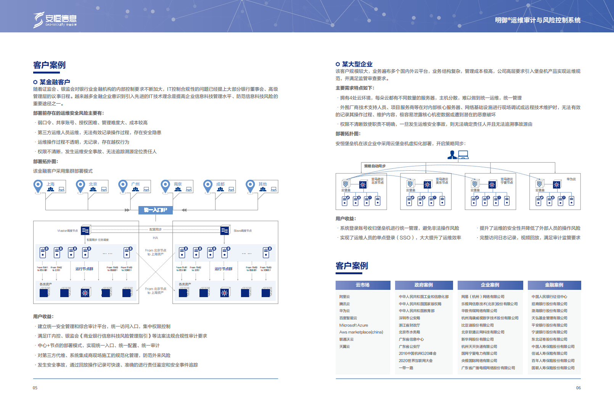Screen dimensions: 614x419
Task: Click the hub icon in 亚马逊云北京节点 box
Action: click(363, 185)
